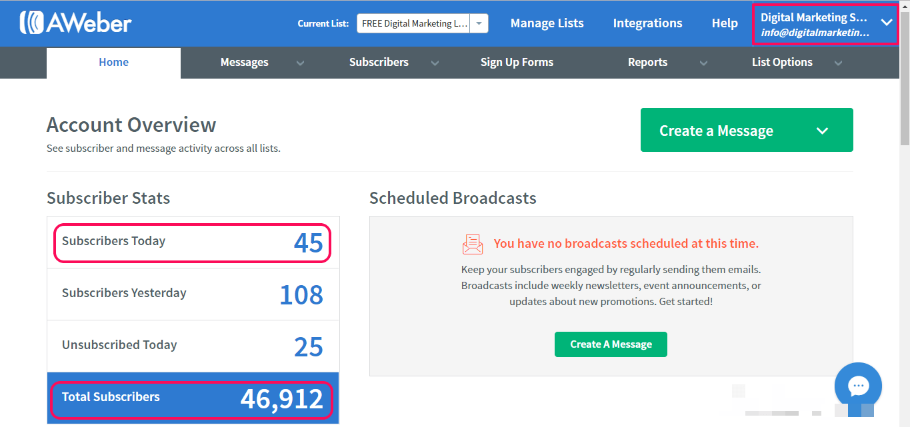Click the Help link
This screenshot has width=910, height=427.
click(725, 23)
